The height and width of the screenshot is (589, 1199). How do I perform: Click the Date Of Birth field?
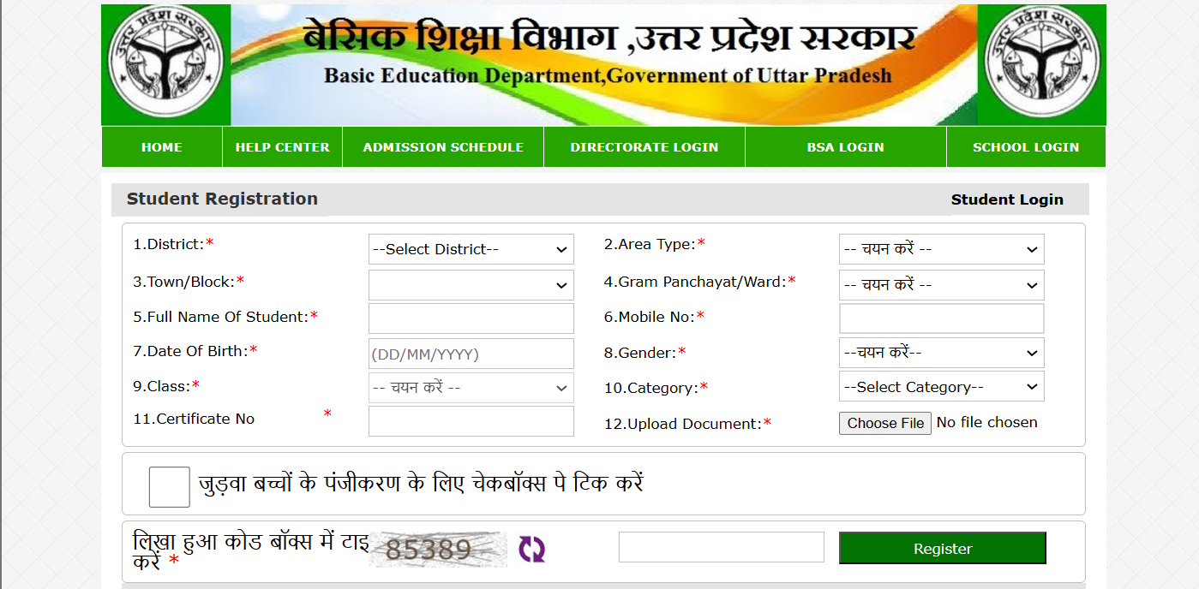(x=471, y=353)
